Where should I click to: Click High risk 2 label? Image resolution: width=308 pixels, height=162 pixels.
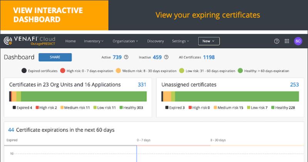(x=46, y=108)
